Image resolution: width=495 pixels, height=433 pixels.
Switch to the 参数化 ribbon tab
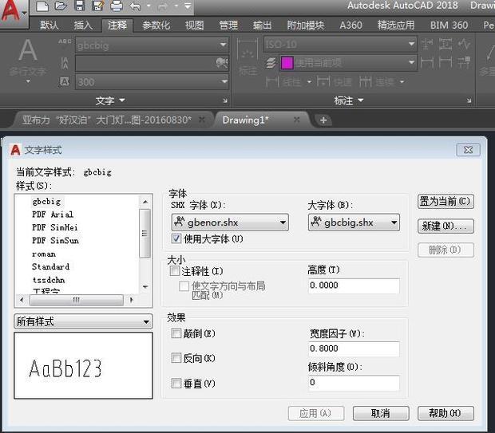156,25
